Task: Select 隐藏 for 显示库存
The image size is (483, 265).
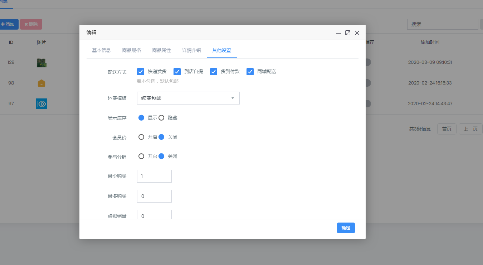Action: [161, 118]
